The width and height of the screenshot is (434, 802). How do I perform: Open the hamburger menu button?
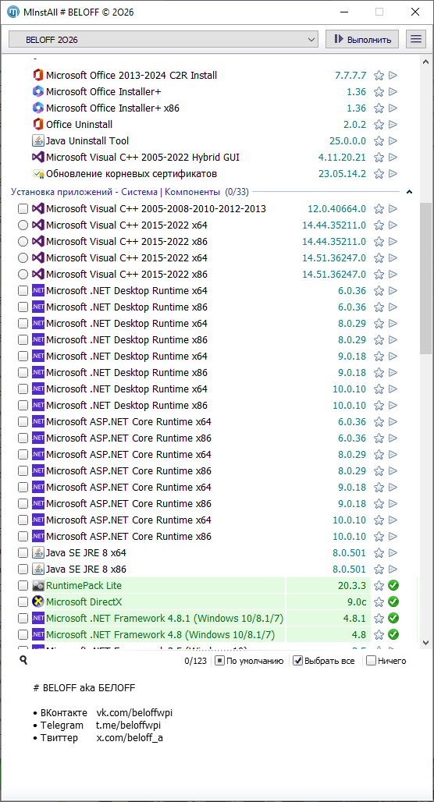pos(416,39)
